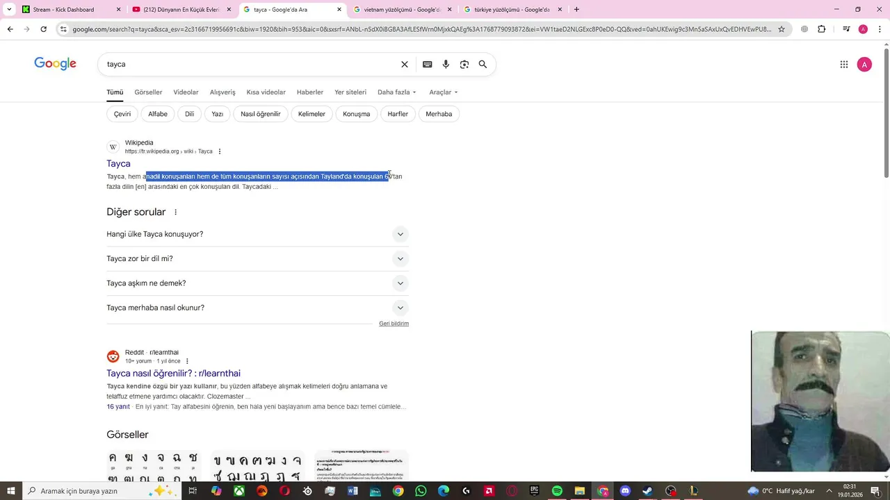The width and height of the screenshot is (890, 500).
Task: Open more options for the Reddit result
Action: tap(187, 361)
